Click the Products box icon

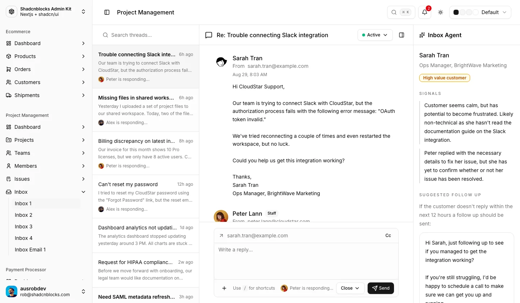point(9,56)
